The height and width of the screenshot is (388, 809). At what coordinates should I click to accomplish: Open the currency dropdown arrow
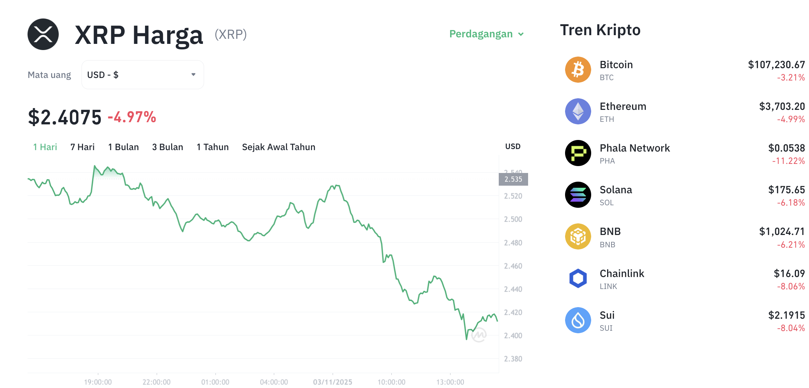[194, 74]
